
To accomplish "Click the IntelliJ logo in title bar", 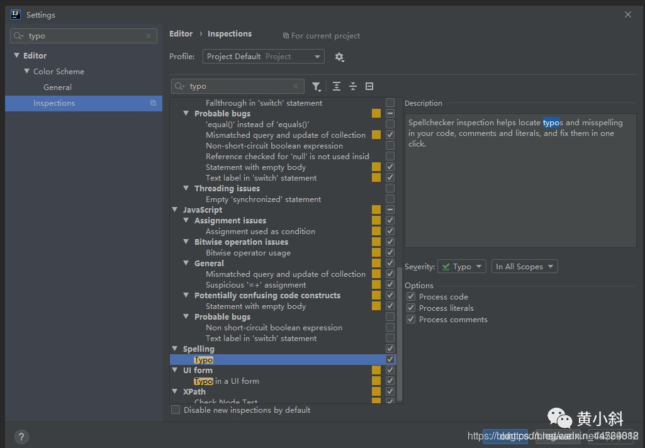I will [x=16, y=15].
